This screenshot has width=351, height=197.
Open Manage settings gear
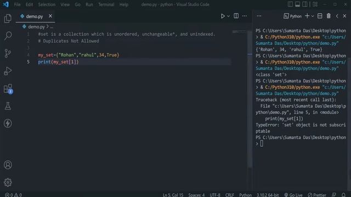[8, 182]
